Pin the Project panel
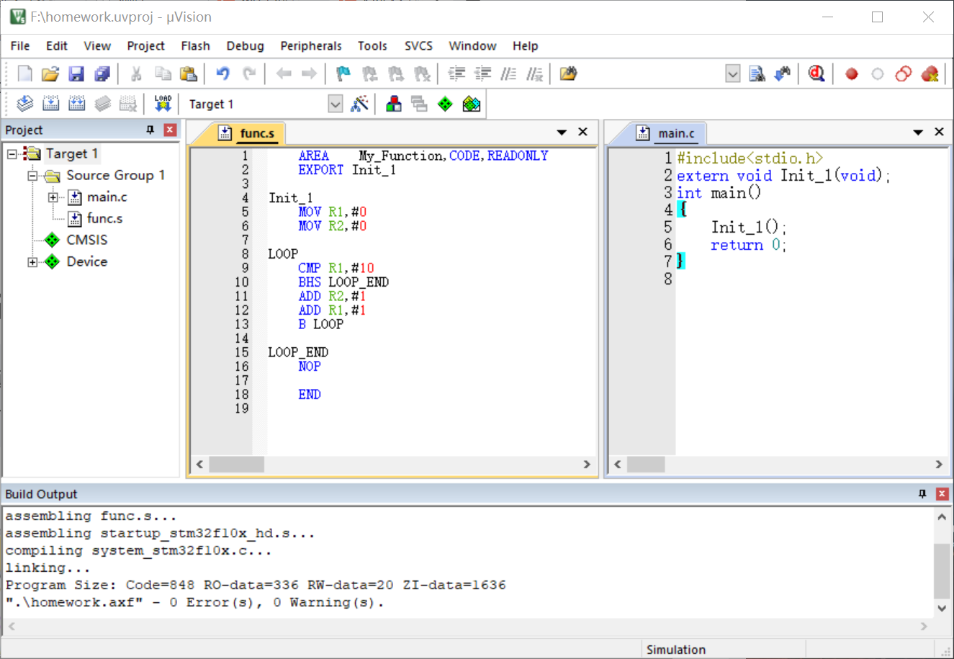The width and height of the screenshot is (954, 659). [x=150, y=130]
